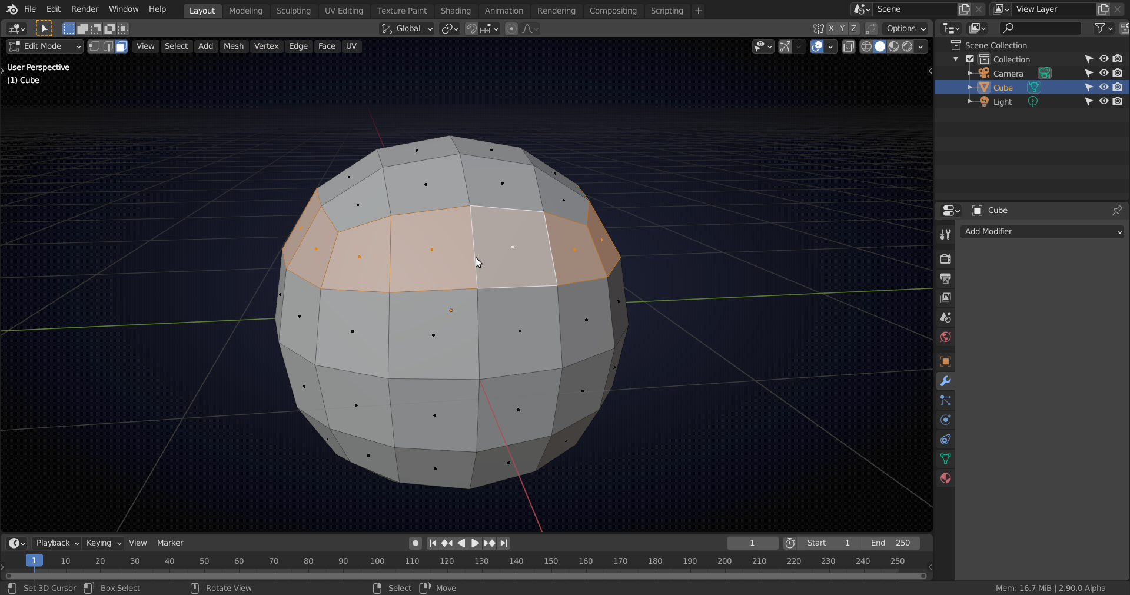Open the Global transform orientation dropdown

click(406, 28)
